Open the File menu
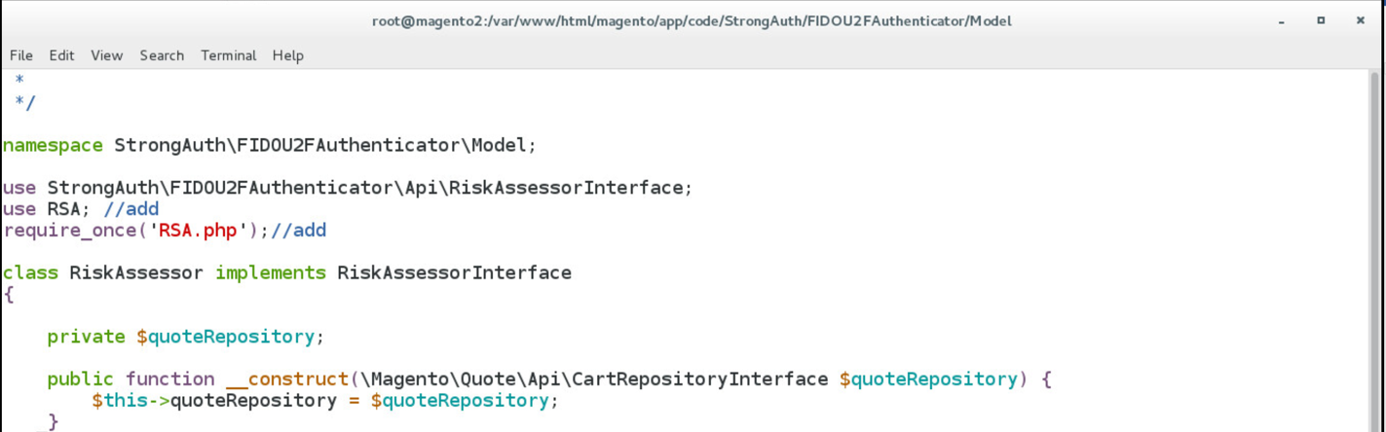This screenshot has height=432, width=1386. (21, 55)
